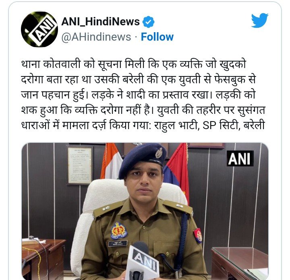Click the officer's blue beret cap
290x280 pixels.
(x=142, y=159)
